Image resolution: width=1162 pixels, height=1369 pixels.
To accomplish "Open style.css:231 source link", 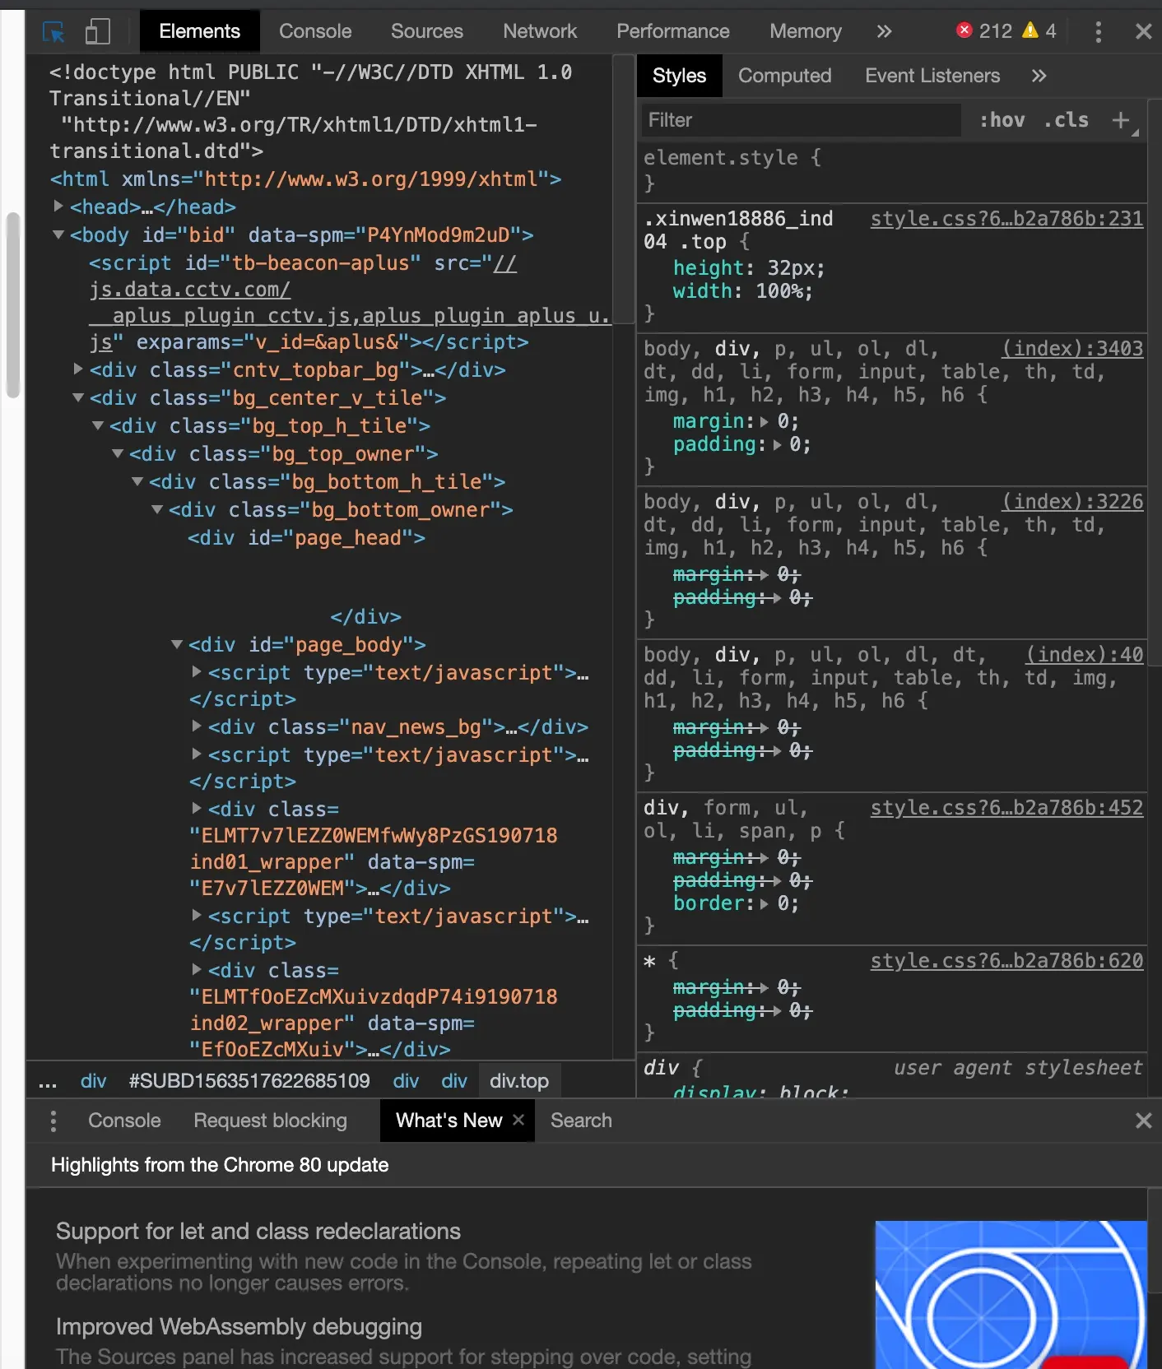I will pyautogui.click(x=1006, y=218).
